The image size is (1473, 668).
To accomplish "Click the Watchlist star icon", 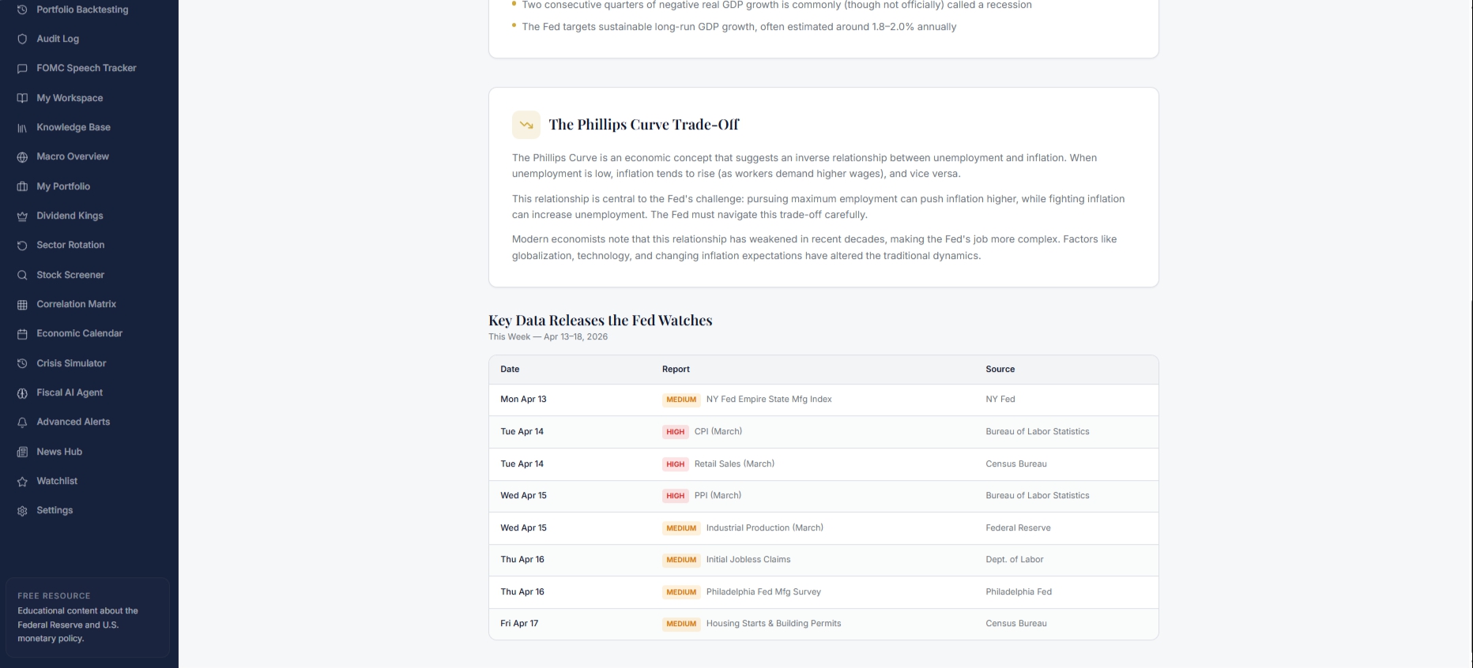I will pyautogui.click(x=22, y=482).
